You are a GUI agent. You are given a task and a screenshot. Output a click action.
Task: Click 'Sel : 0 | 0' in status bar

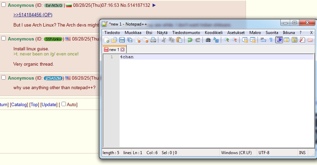point(169,153)
